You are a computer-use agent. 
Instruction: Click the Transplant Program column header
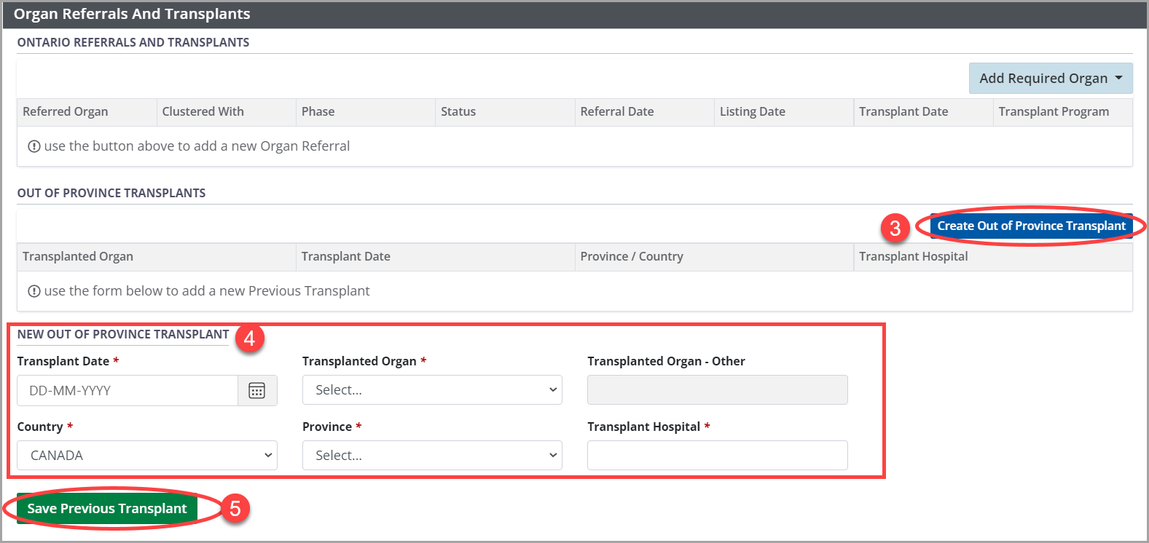tap(1054, 112)
